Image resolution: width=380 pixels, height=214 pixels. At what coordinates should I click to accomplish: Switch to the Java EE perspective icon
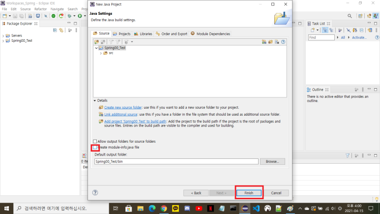pos(369,16)
